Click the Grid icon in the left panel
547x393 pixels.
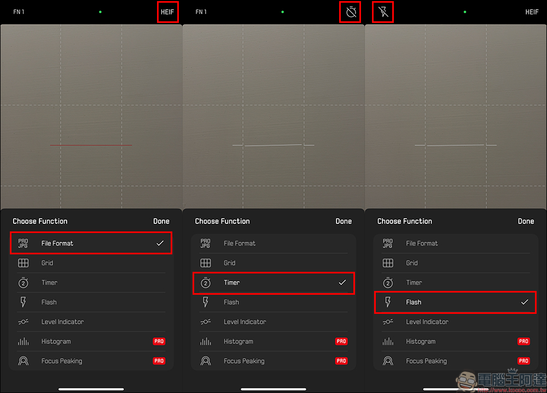click(x=23, y=263)
